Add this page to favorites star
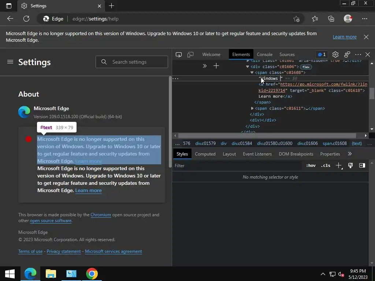This screenshot has width=375, height=281. (296, 19)
